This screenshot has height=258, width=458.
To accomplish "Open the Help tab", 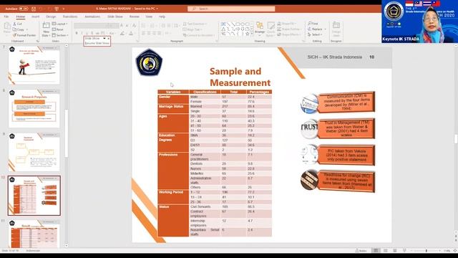I will point(162,16).
